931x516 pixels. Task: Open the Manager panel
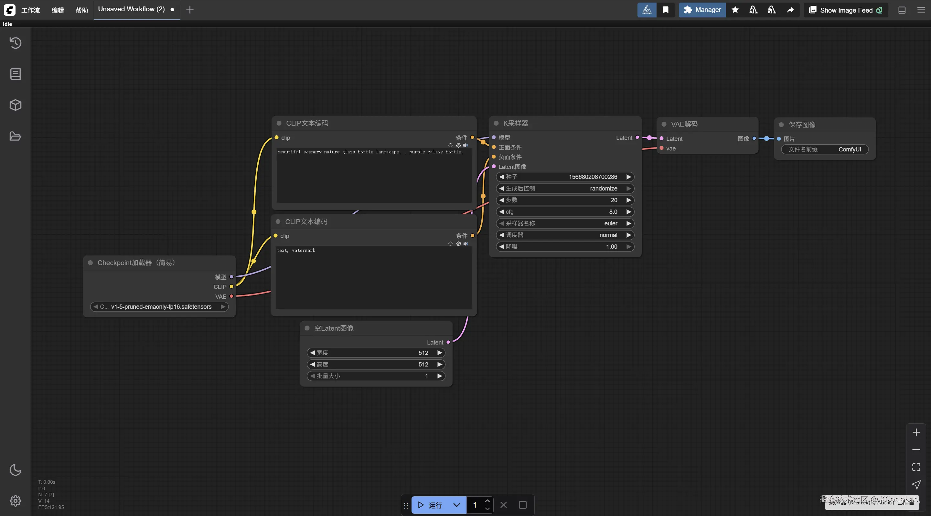[x=701, y=10]
